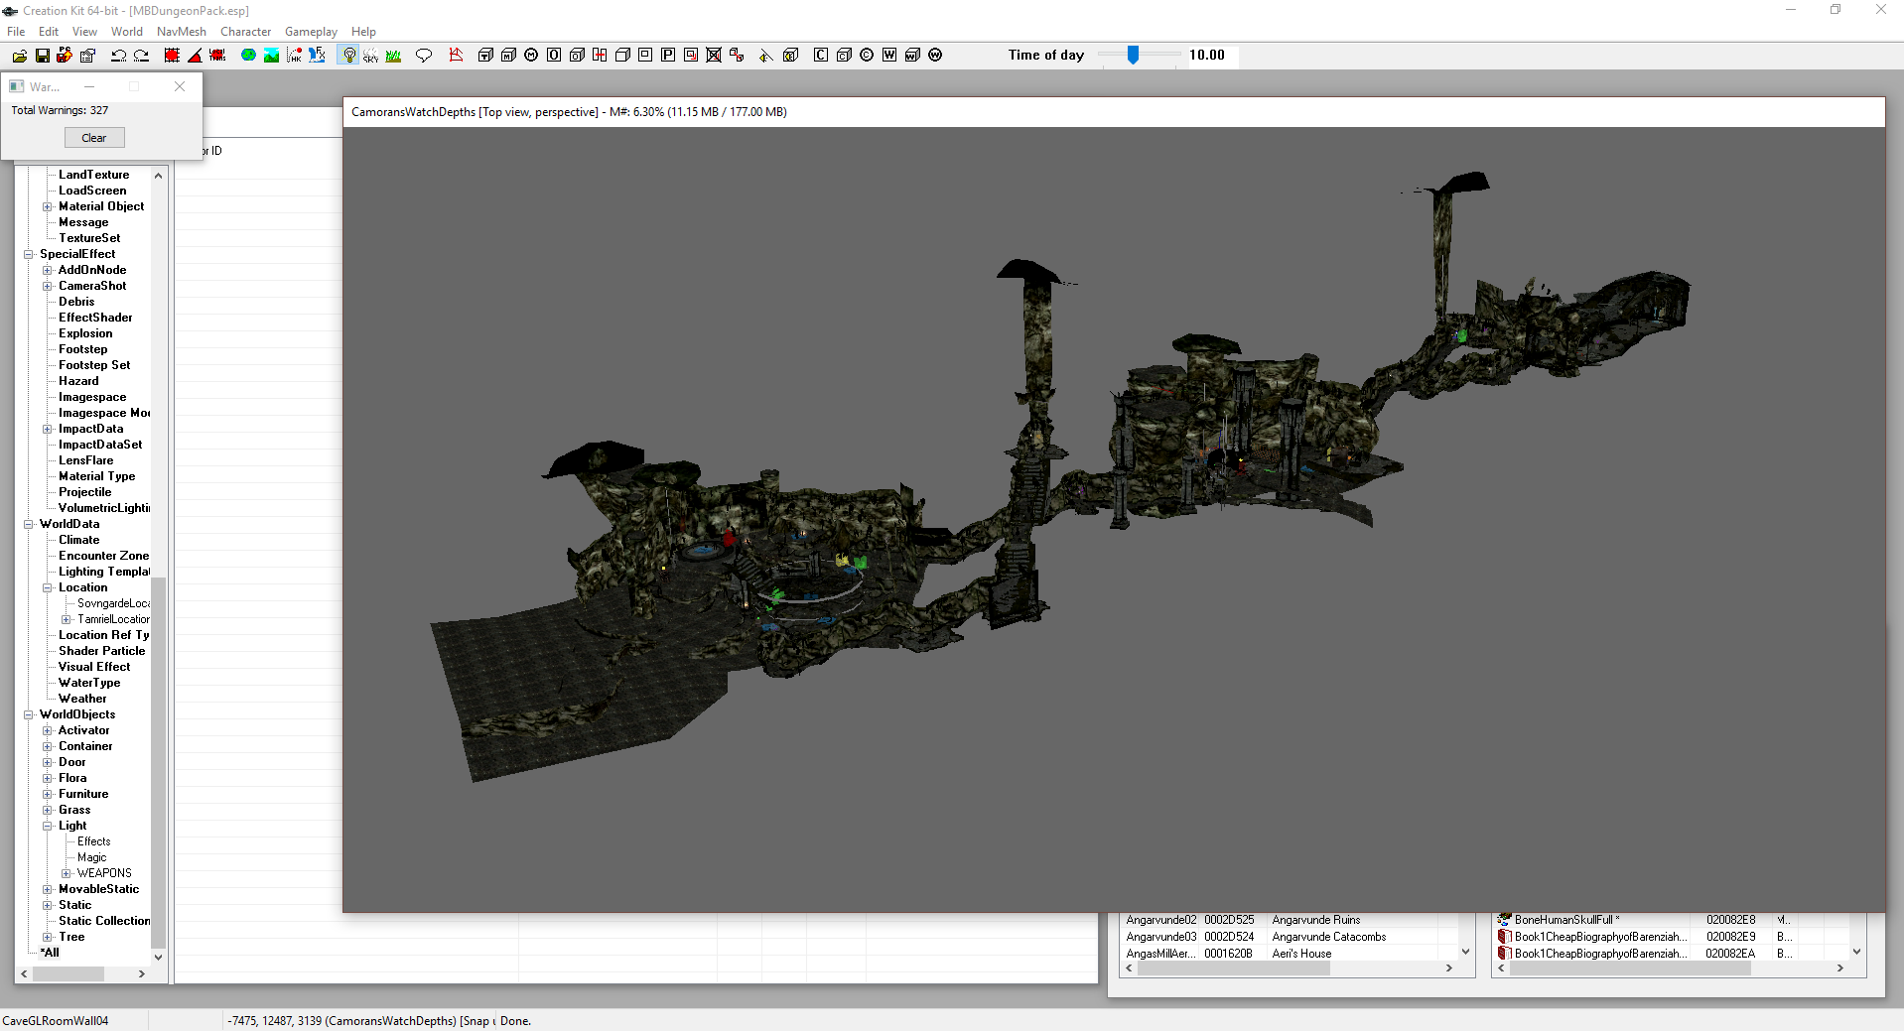Toggle the SKY display button

point(370,56)
